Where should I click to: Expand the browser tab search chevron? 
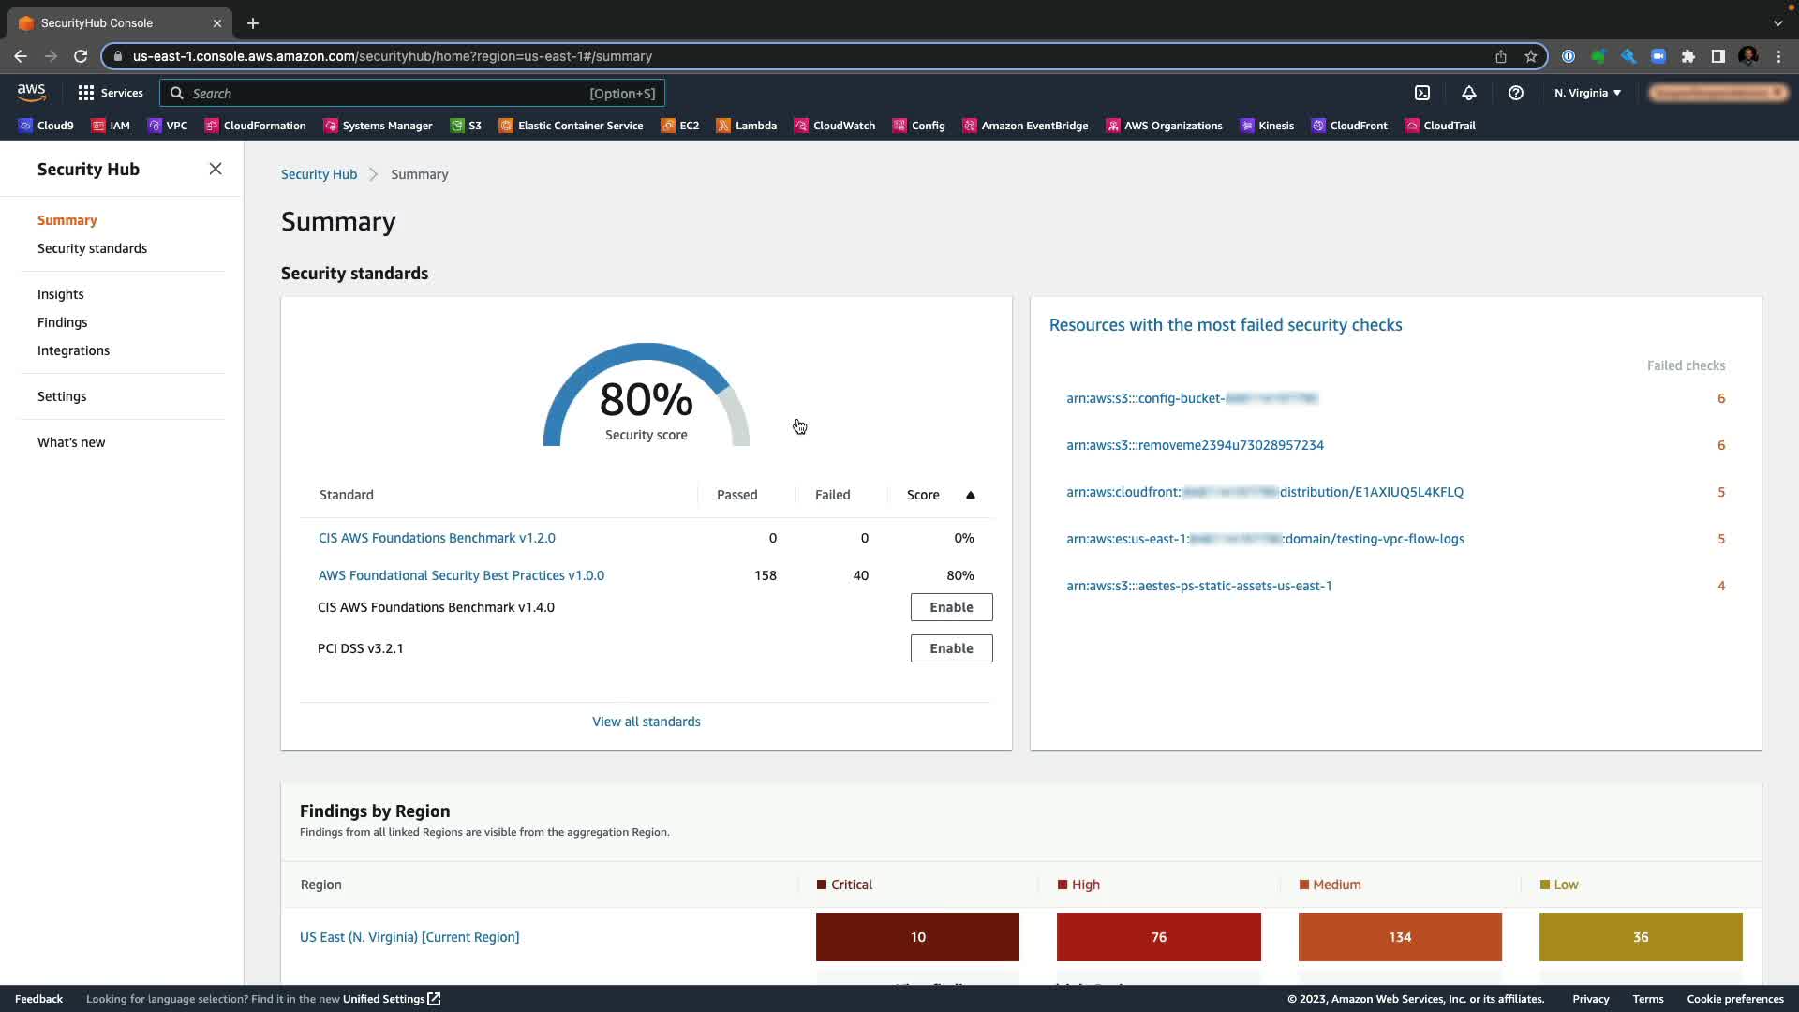tap(1777, 22)
